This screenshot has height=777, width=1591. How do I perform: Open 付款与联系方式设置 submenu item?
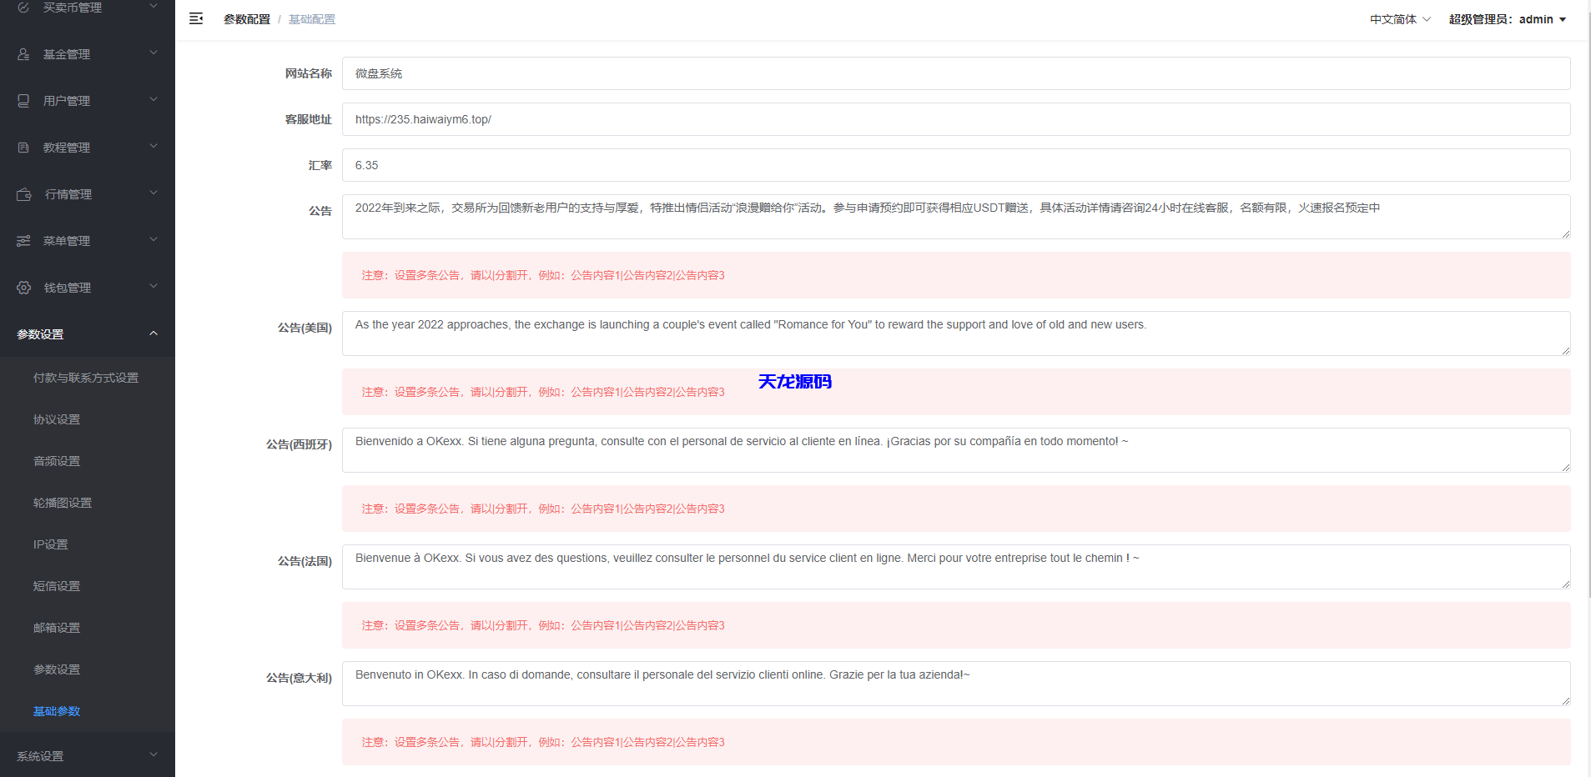pos(86,378)
